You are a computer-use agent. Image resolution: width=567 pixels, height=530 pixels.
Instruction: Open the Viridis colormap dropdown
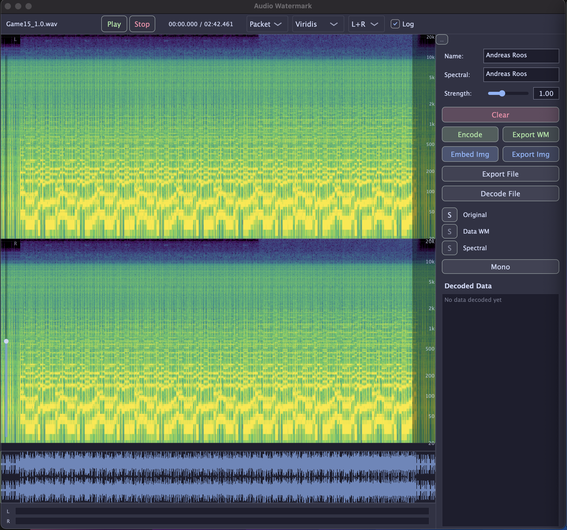(318, 24)
